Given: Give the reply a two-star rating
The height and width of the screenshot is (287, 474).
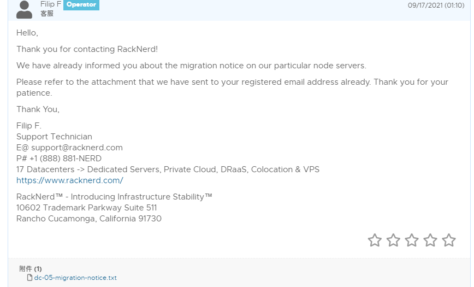Looking at the screenshot, I should [393, 240].
